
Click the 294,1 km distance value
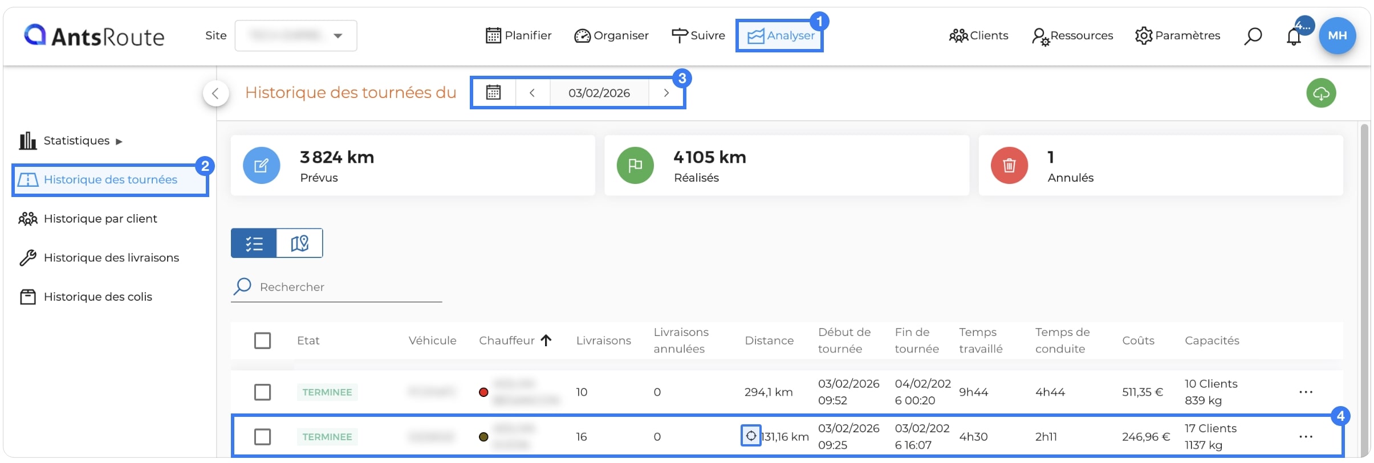click(769, 392)
